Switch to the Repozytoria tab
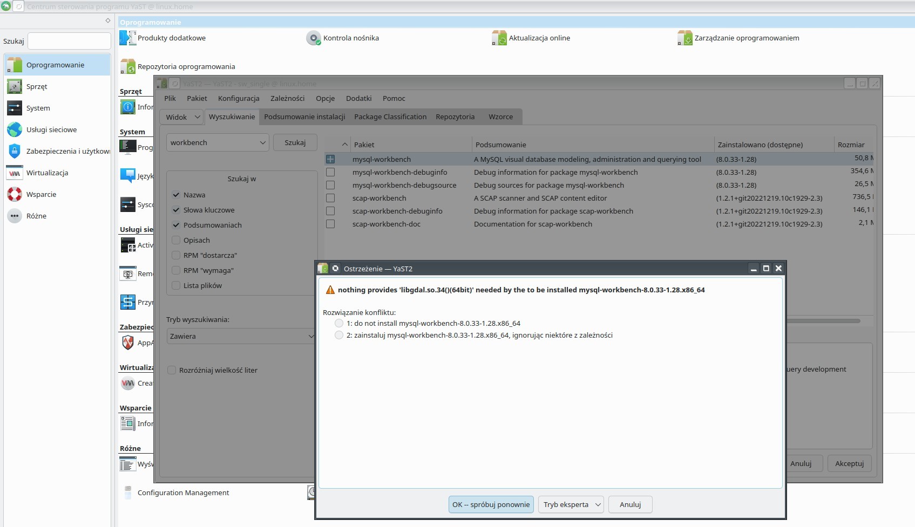The width and height of the screenshot is (915, 527). point(455,117)
